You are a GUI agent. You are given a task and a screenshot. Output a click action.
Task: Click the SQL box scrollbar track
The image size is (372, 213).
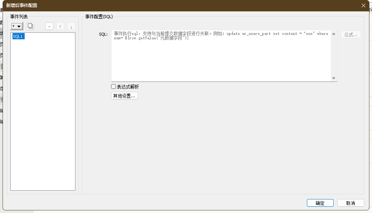pos(334,56)
